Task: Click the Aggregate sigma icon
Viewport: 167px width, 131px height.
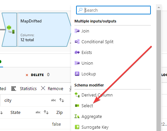Action: tap(77, 116)
